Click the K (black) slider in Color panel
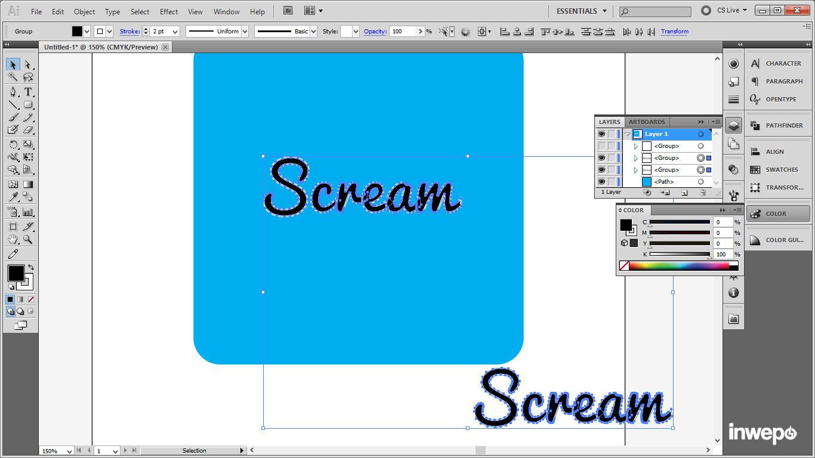Viewport: 815px width, 458px height. point(680,255)
